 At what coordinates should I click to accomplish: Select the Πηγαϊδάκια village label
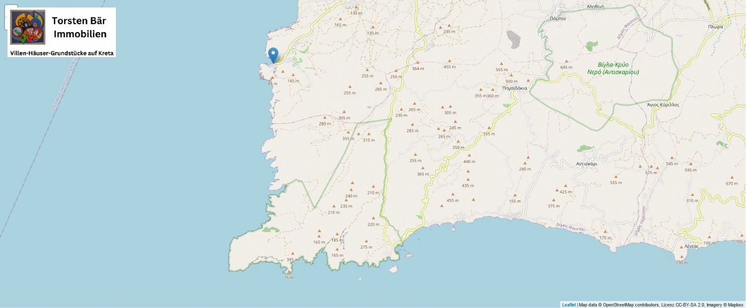tap(514, 88)
